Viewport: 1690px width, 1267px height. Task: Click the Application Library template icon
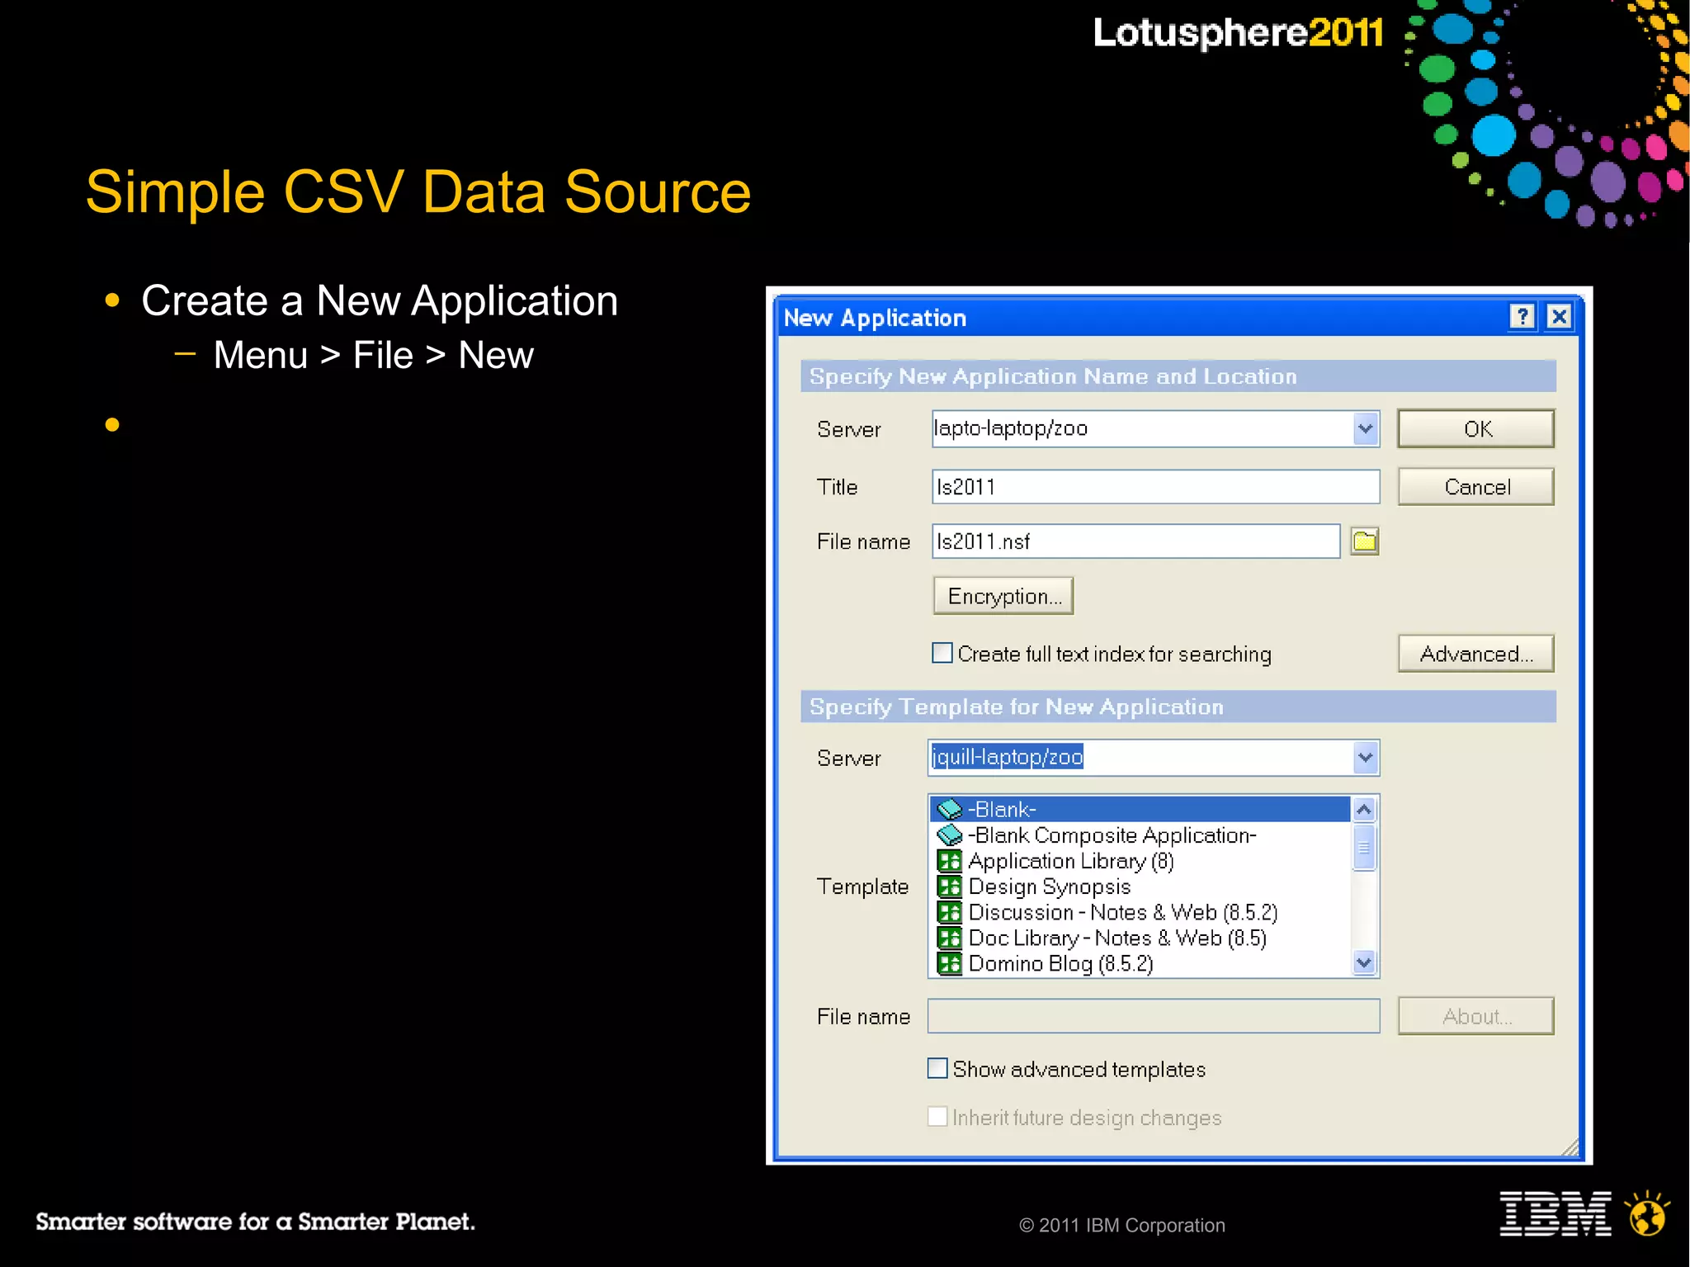(950, 861)
